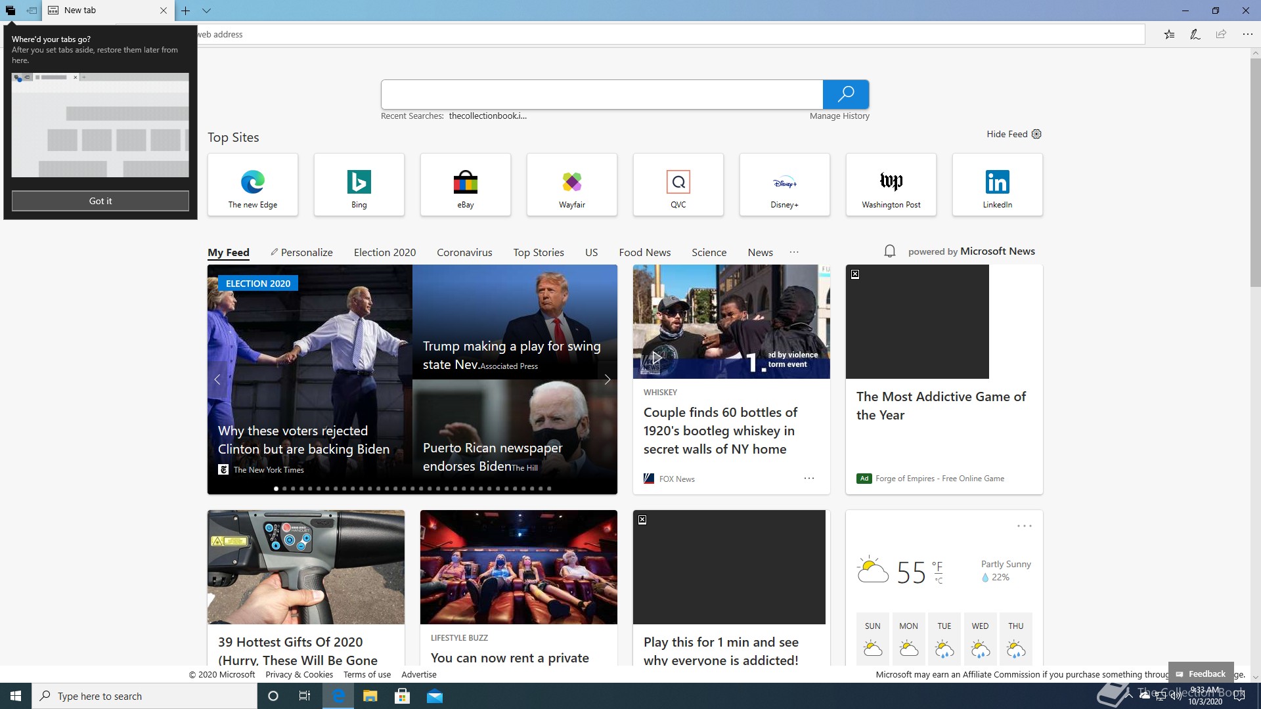Viewport: 1261px width, 709px height.
Task: Open eBay top site tile
Action: pos(466,184)
